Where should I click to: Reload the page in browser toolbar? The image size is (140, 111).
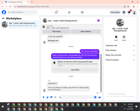click(x=10, y=7)
